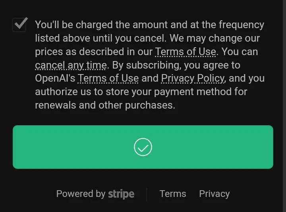This screenshot has height=212, width=286.
Task: Open the footer Privacy link
Action: click(x=214, y=194)
